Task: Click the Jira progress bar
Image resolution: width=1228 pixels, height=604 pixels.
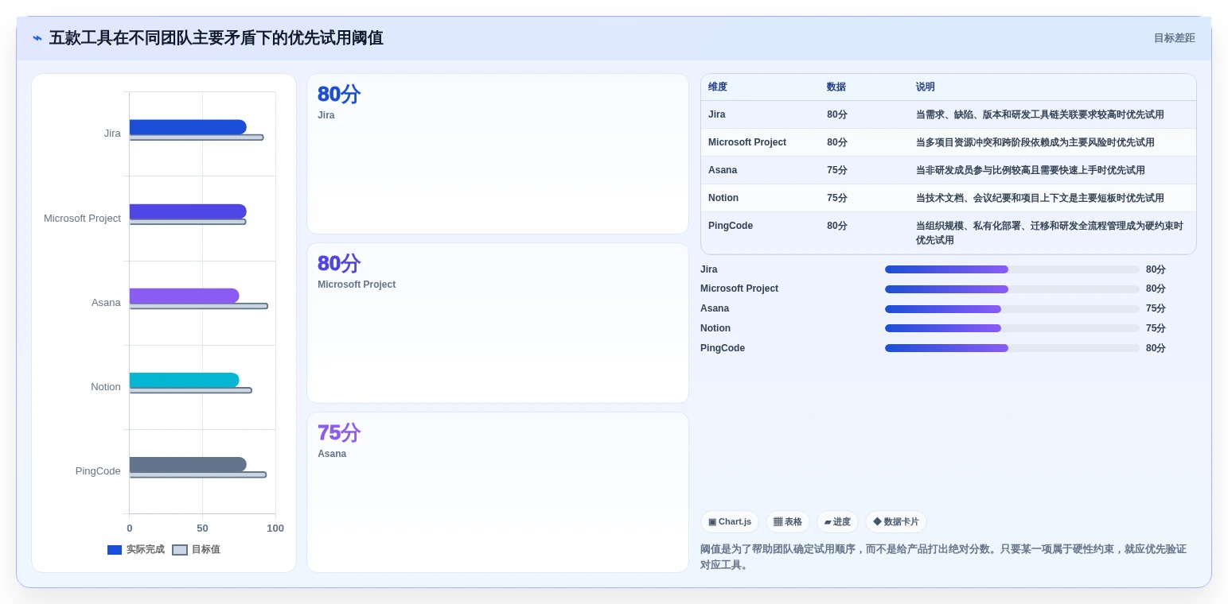Action: click(1012, 269)
